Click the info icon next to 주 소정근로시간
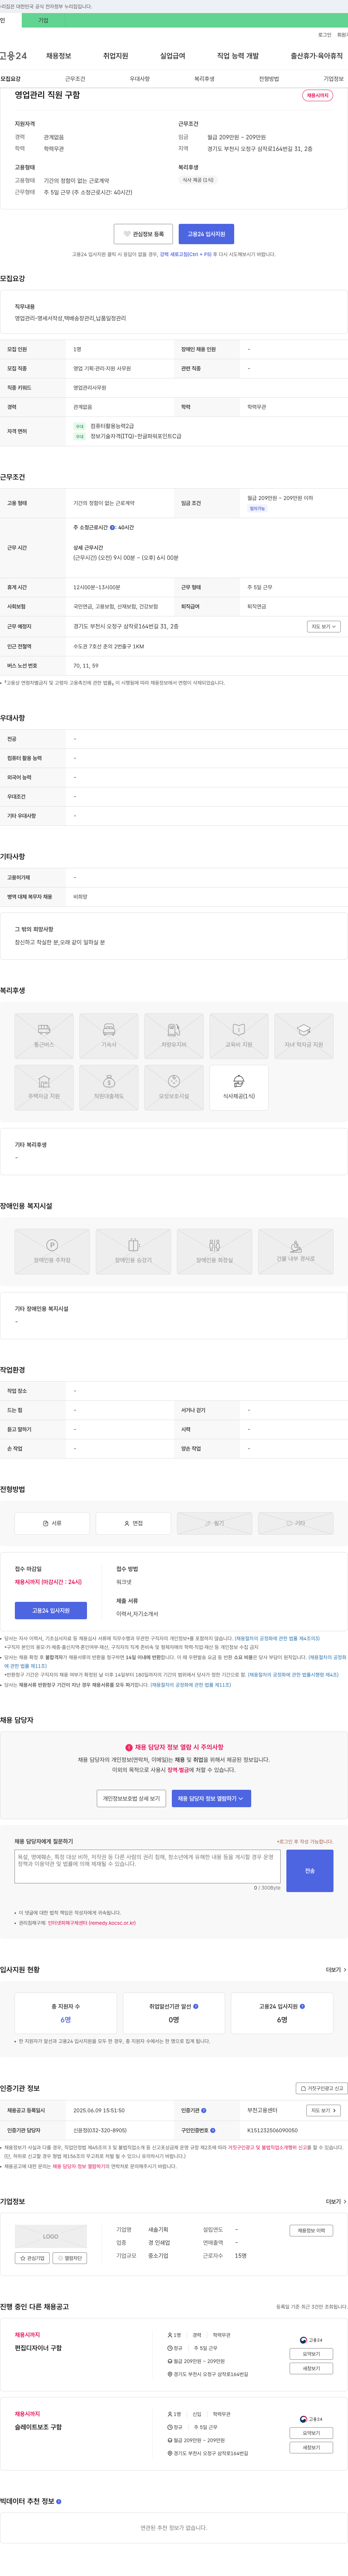 click(112, 527)
